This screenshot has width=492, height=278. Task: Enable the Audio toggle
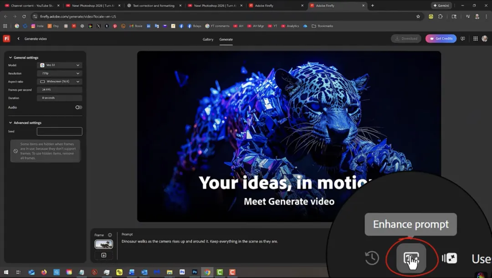(78, 107)
